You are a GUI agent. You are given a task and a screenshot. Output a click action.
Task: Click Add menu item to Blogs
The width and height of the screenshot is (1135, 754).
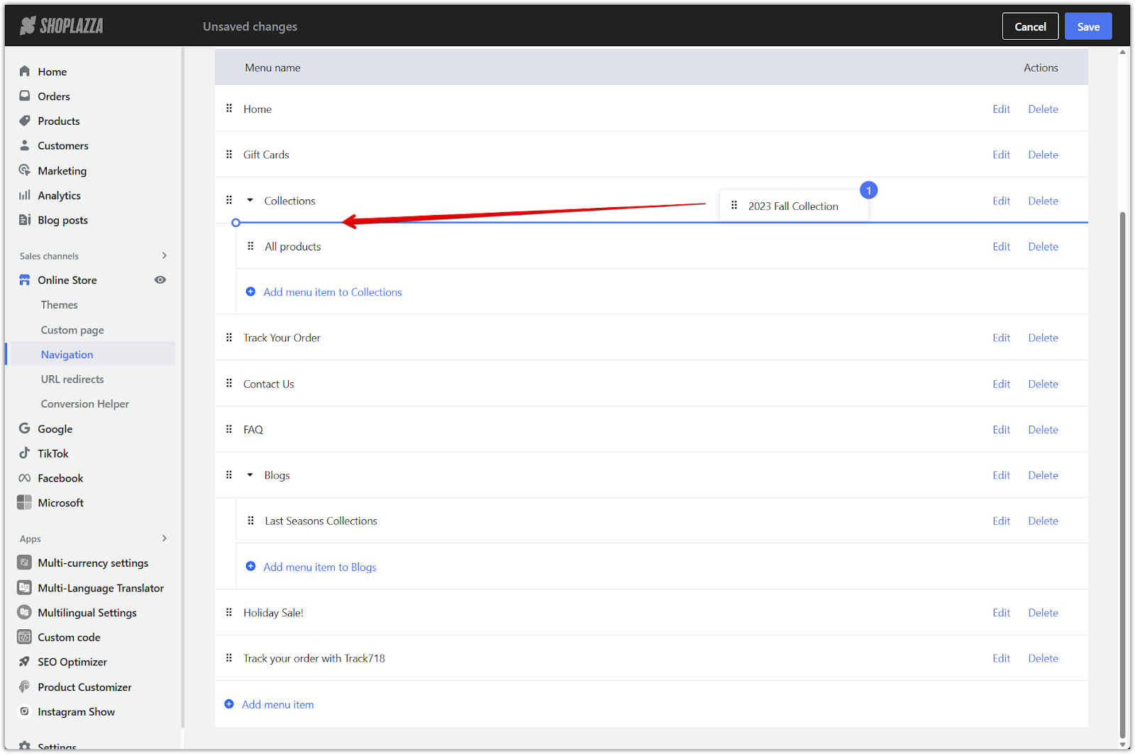(320, 567)
